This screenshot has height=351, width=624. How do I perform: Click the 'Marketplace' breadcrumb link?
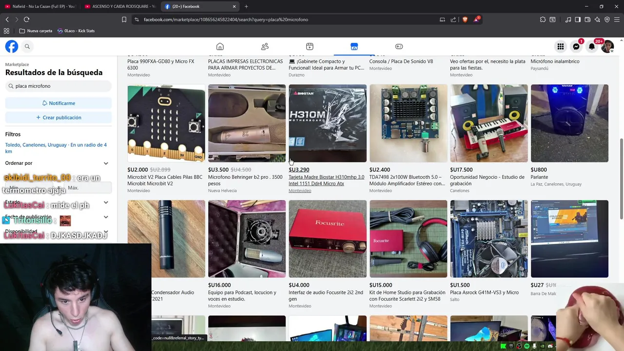pyautogui.click(x=17, y=64)
